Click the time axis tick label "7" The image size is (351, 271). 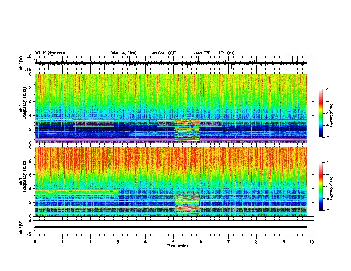pos(229,242)
